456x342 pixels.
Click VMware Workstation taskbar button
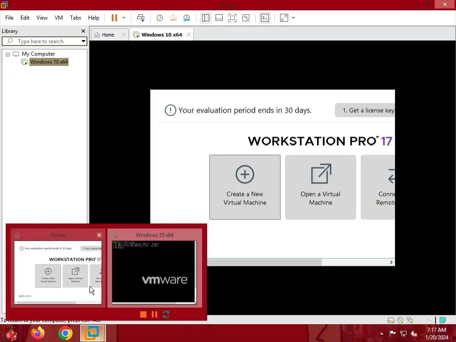(92, 333)
